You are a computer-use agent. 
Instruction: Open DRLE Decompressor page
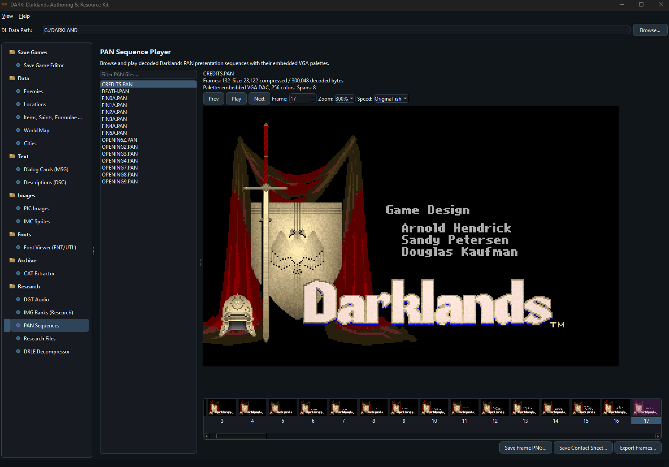pyautogui.click(x=47, y=352)
